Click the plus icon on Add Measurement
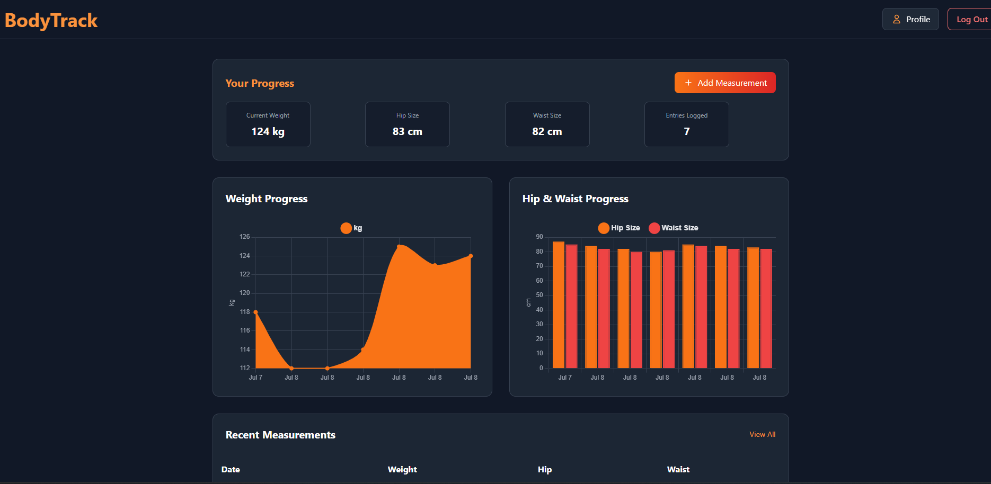 (688, 83)
